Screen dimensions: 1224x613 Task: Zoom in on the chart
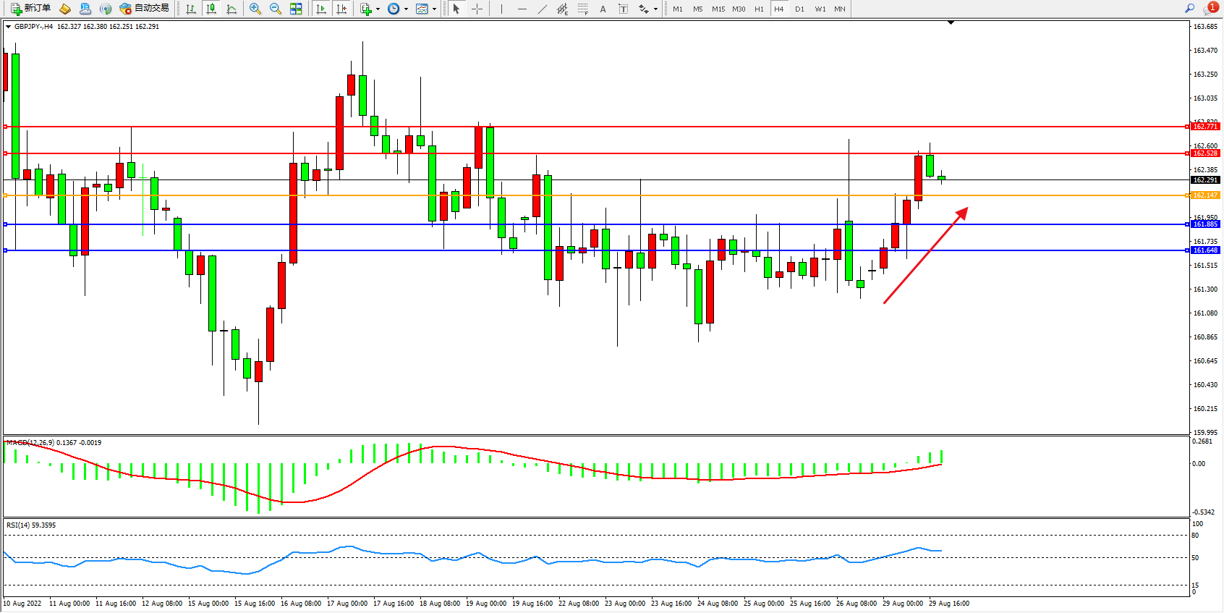(x=255, y=9)
